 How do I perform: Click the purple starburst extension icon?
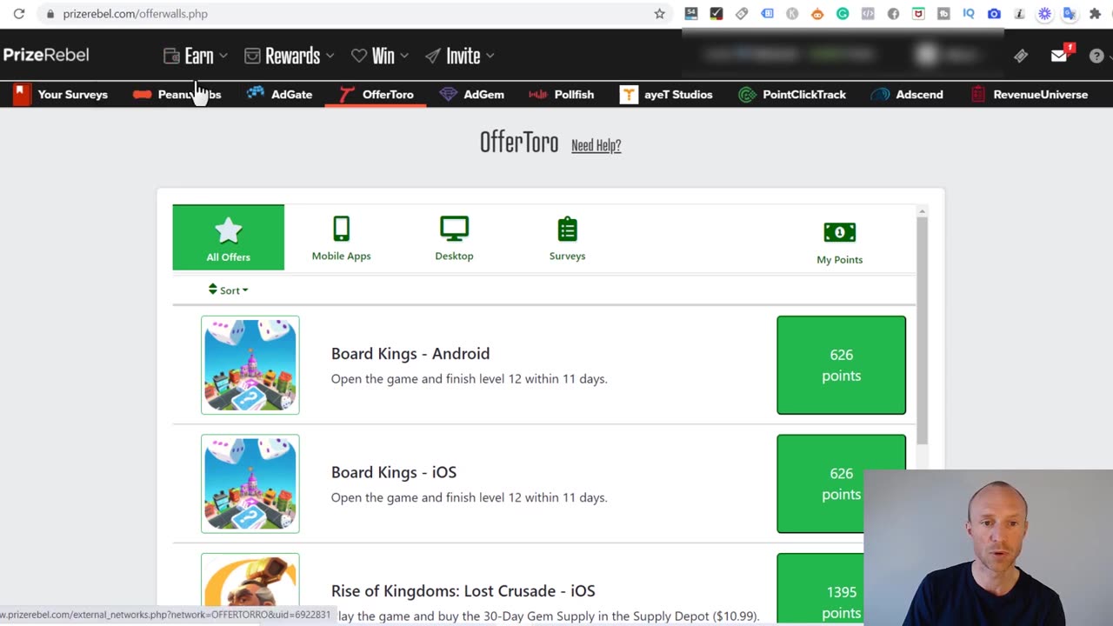1044,14
